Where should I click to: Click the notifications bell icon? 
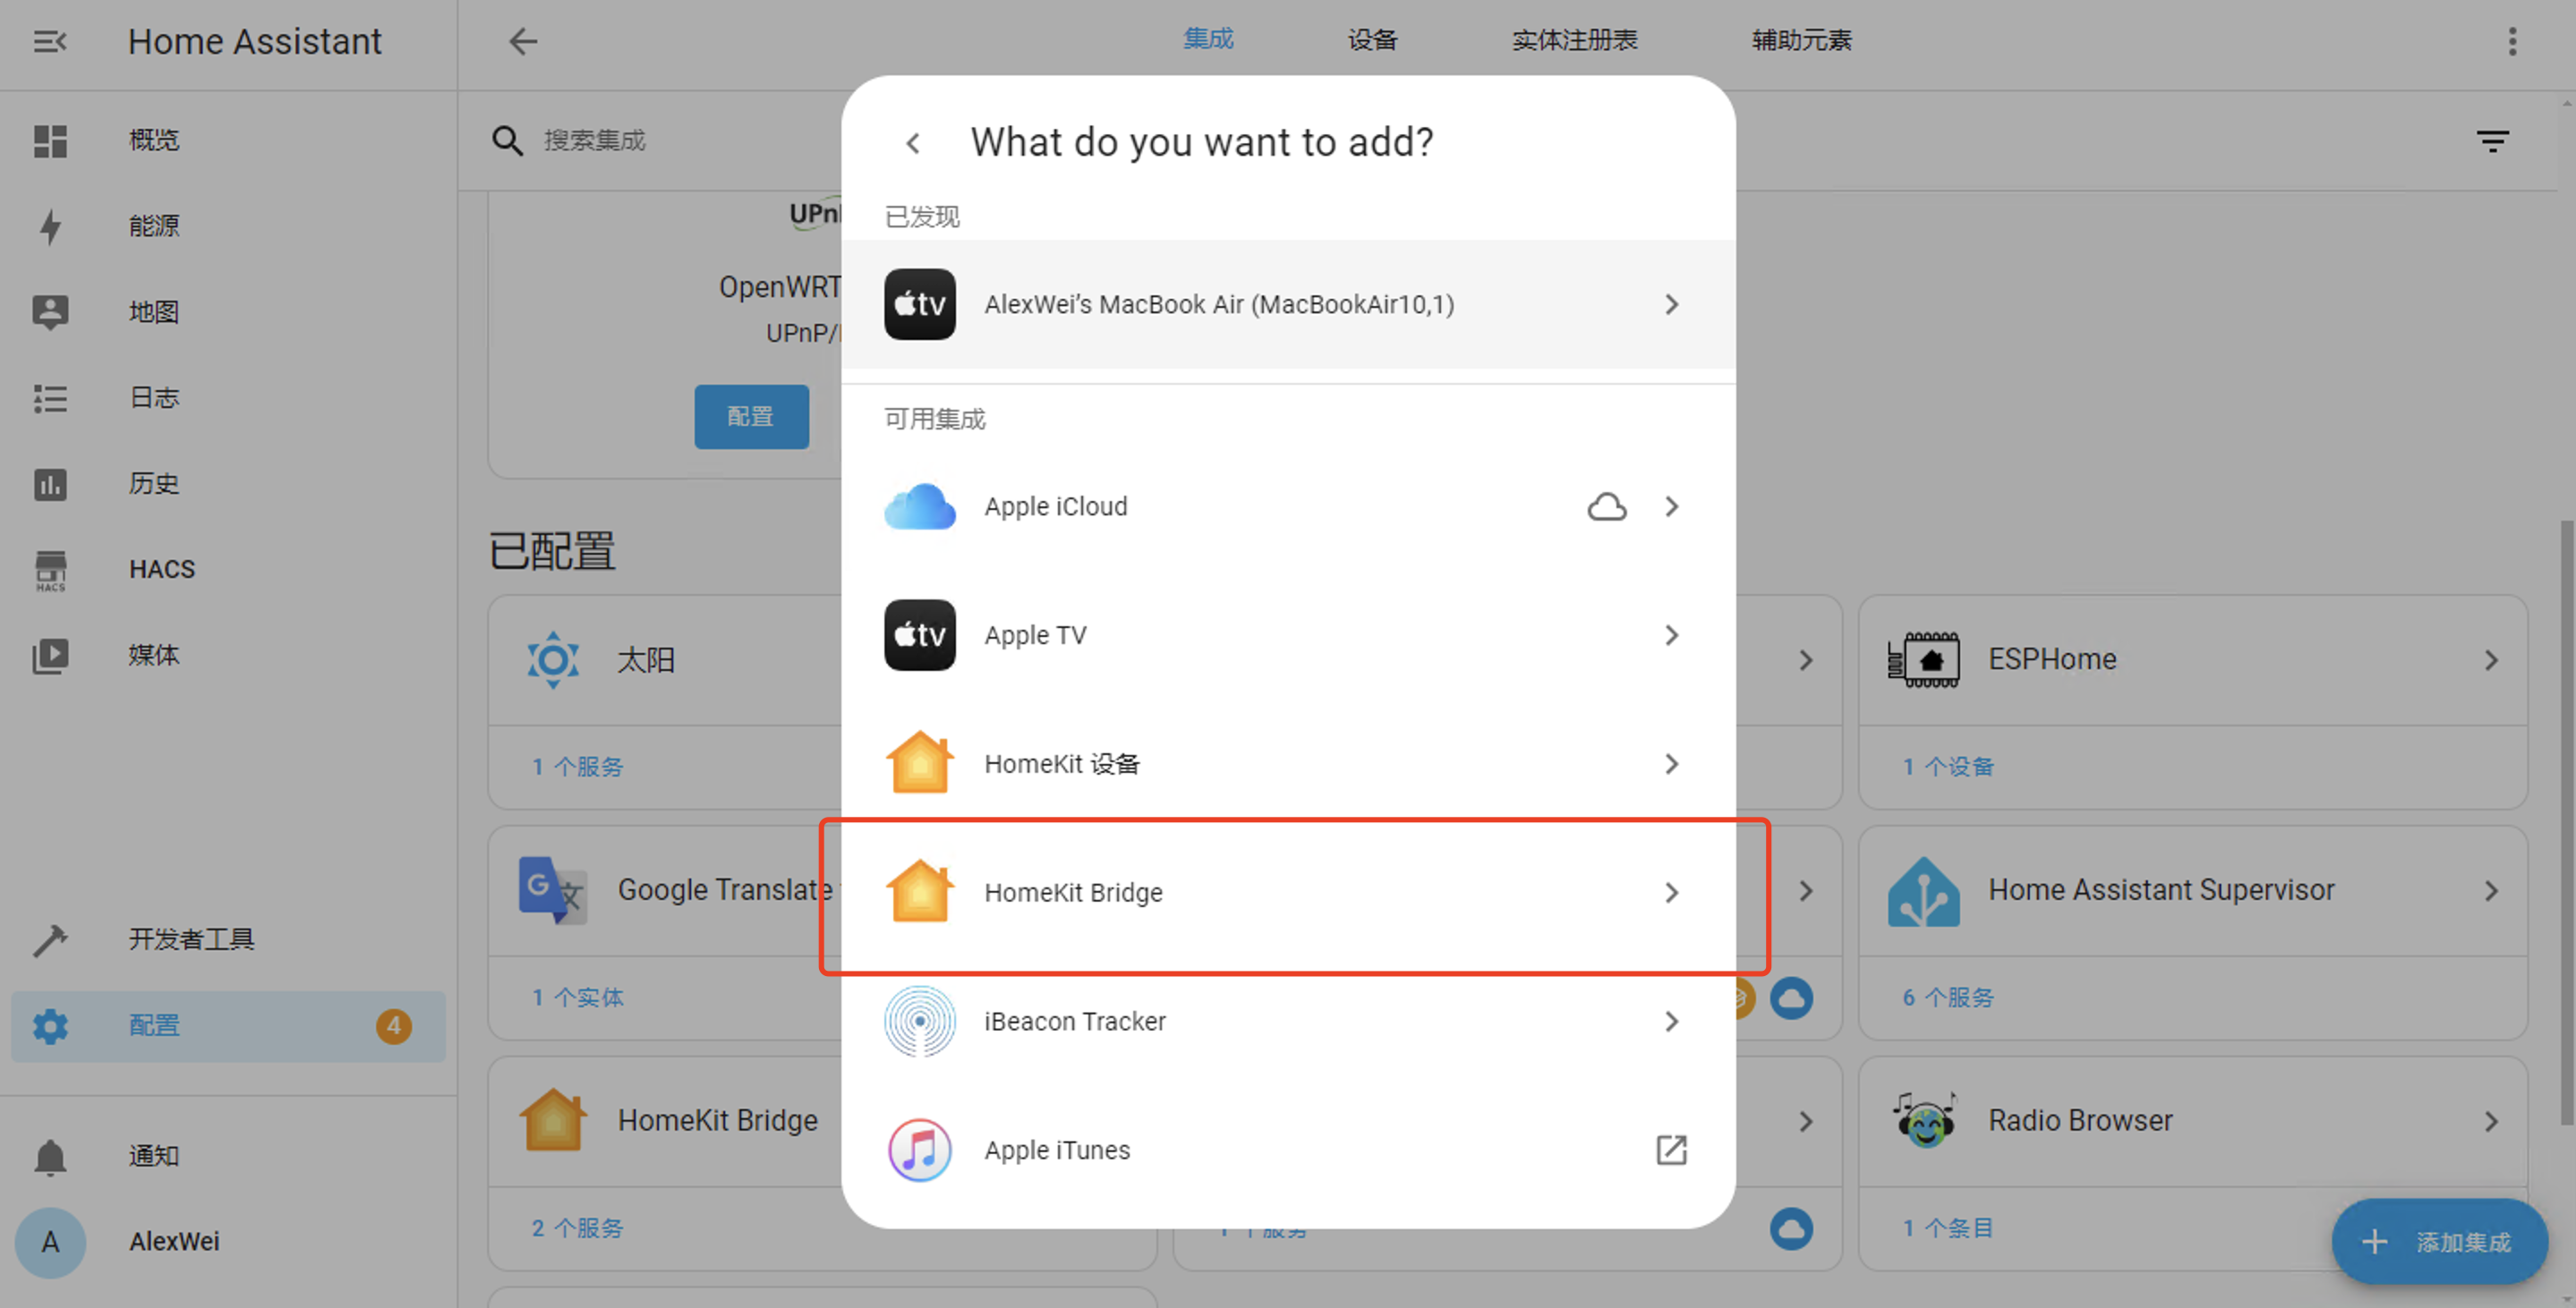click(50, 1156)
